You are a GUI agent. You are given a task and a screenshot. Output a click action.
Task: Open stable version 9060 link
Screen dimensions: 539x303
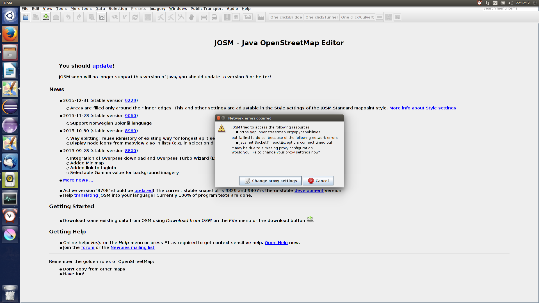[x=131, y=116]
